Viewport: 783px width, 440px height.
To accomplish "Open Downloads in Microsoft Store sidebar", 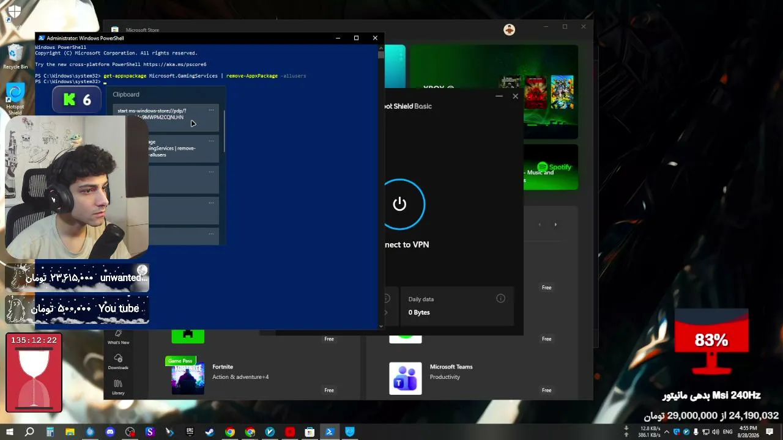I will click(x=118, y=362).
